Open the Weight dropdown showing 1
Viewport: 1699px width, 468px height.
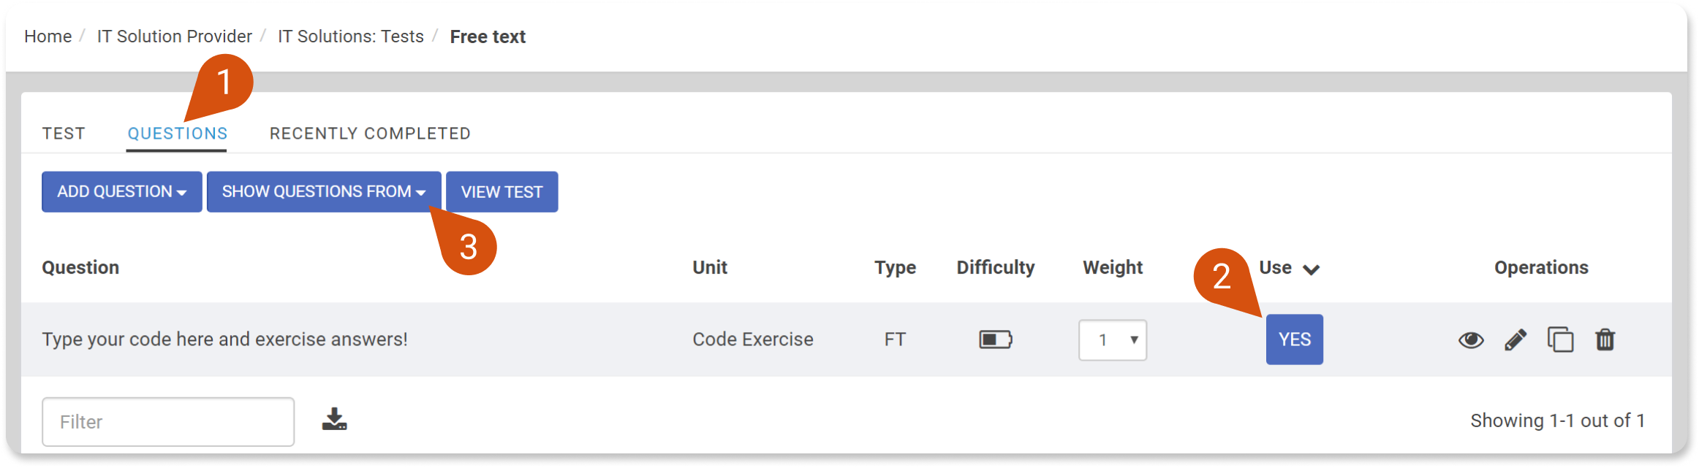tap(1113, 340)
